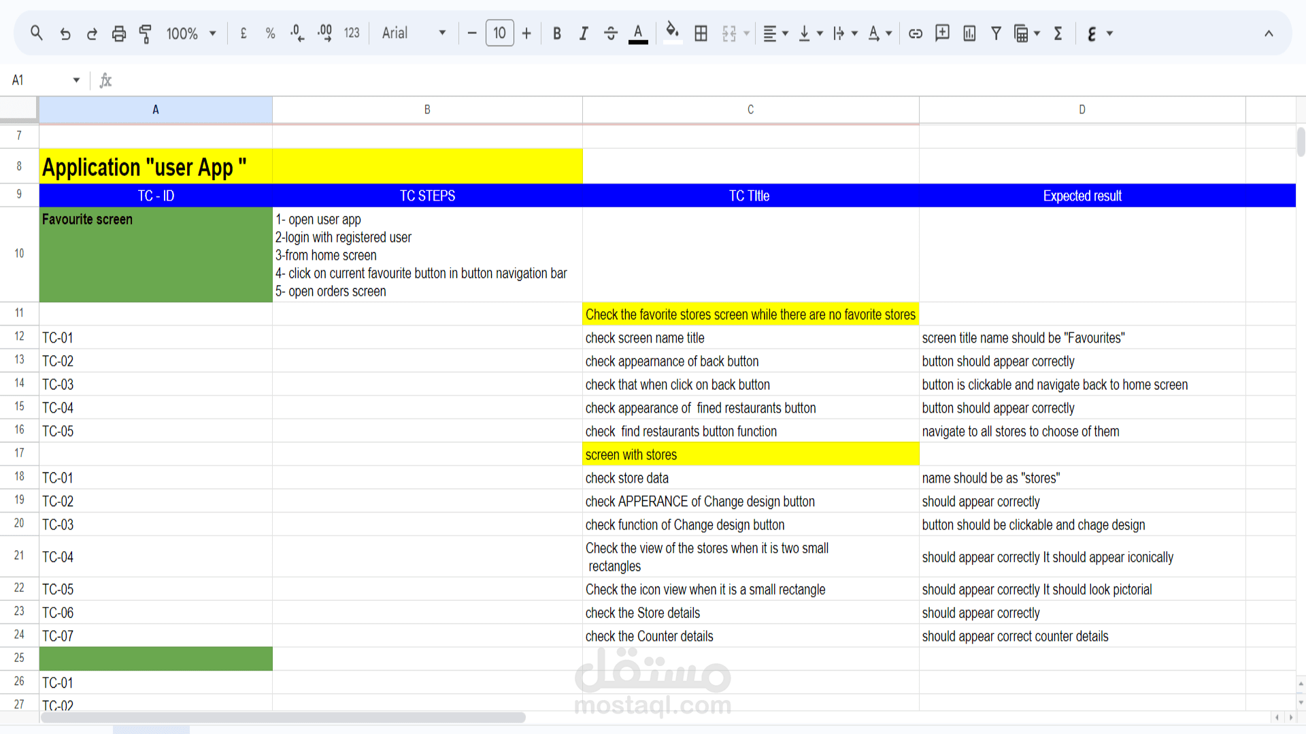Click the print icon

[x=118, y=33]
